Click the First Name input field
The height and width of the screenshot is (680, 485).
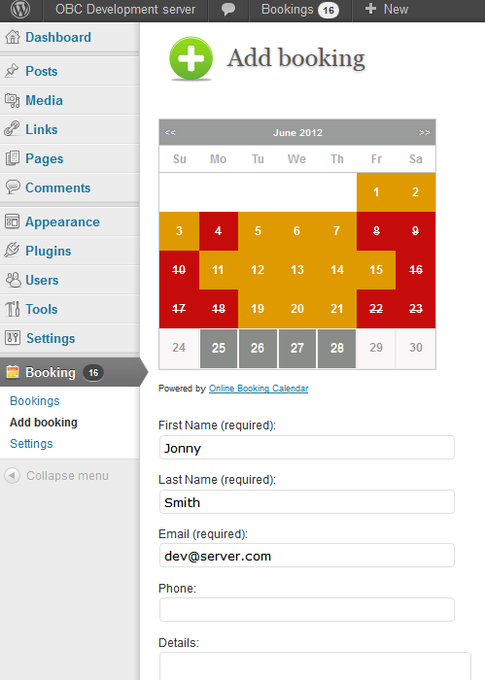[x=307, y=448]
